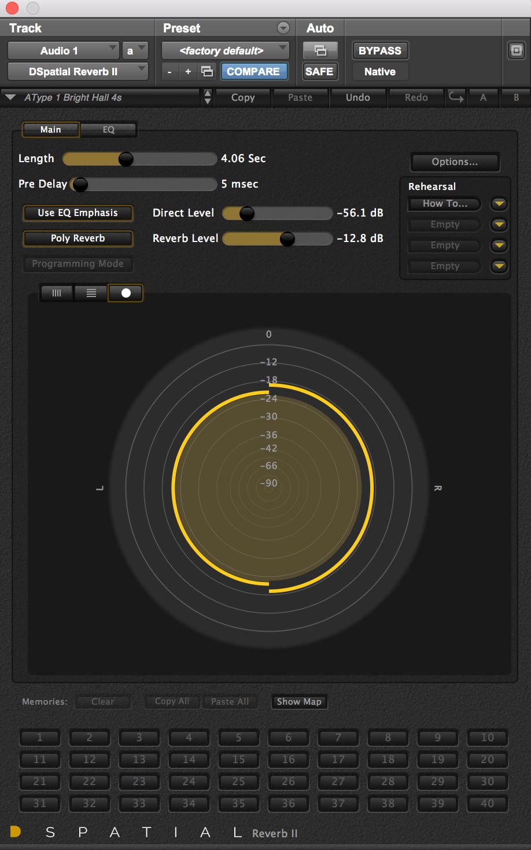Switch to horizontal lines view icon

pyautogui.click(x=91, y=293)
